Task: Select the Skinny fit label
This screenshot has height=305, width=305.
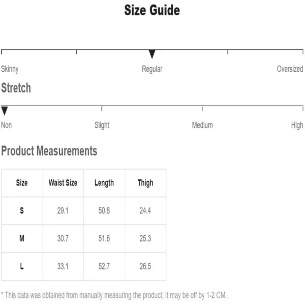Action: coord(10,69)
